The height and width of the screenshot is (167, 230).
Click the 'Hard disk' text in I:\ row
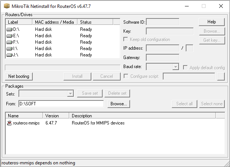[44, 49]
